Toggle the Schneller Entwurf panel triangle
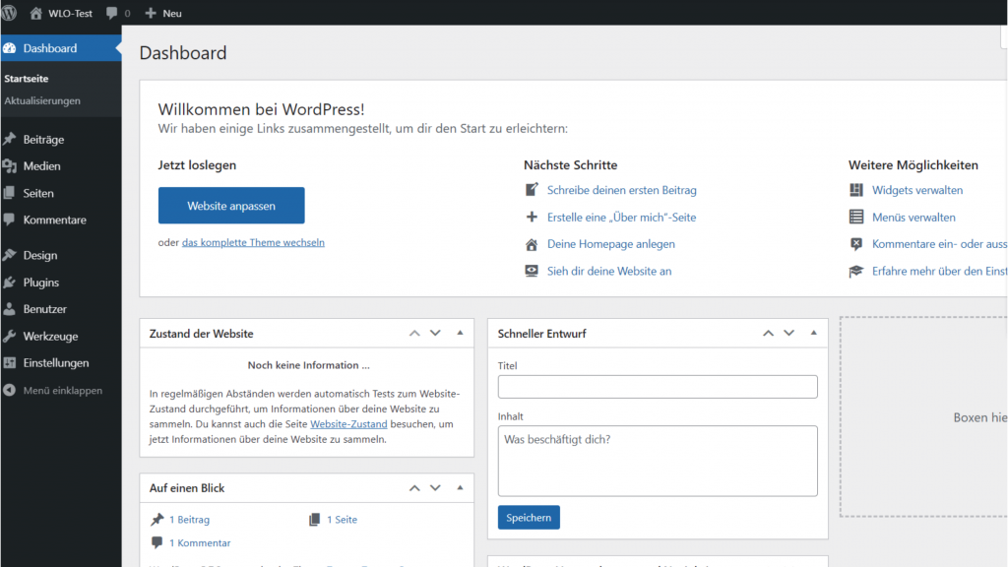Screen dimensions: 1008x567 pos(813,334)
